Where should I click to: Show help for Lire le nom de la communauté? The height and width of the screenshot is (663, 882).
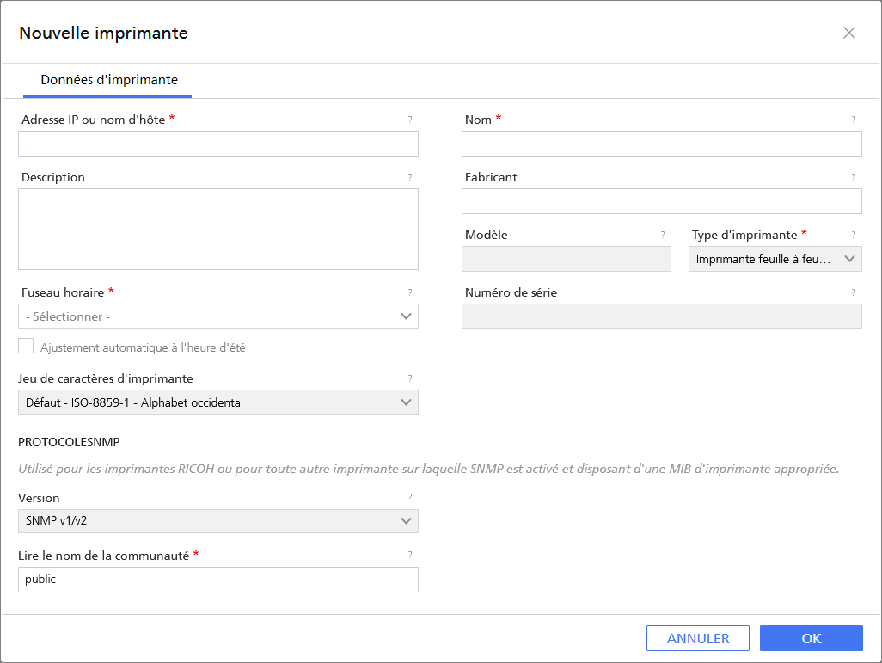tap(410, 555)
